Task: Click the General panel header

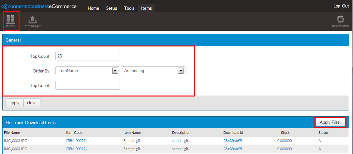Action: click(x=176, y=40)
